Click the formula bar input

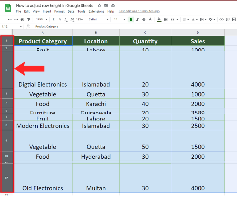pyautogui.click(x=135, y=26)
